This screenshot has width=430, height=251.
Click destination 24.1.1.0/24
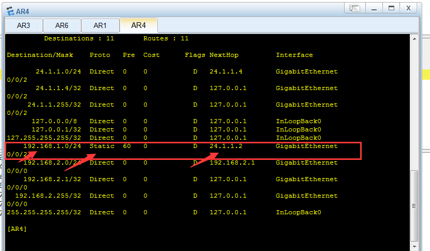coord(58,71)
